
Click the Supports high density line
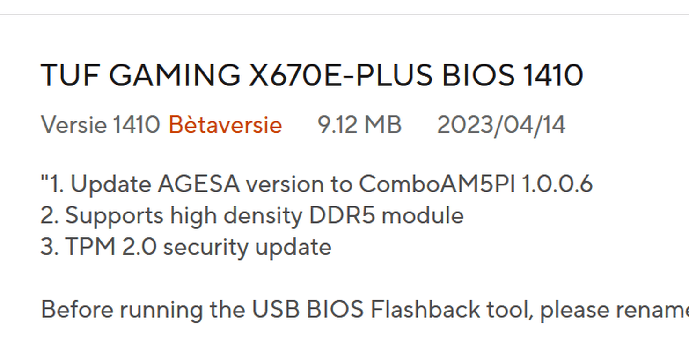pos(172,216)
